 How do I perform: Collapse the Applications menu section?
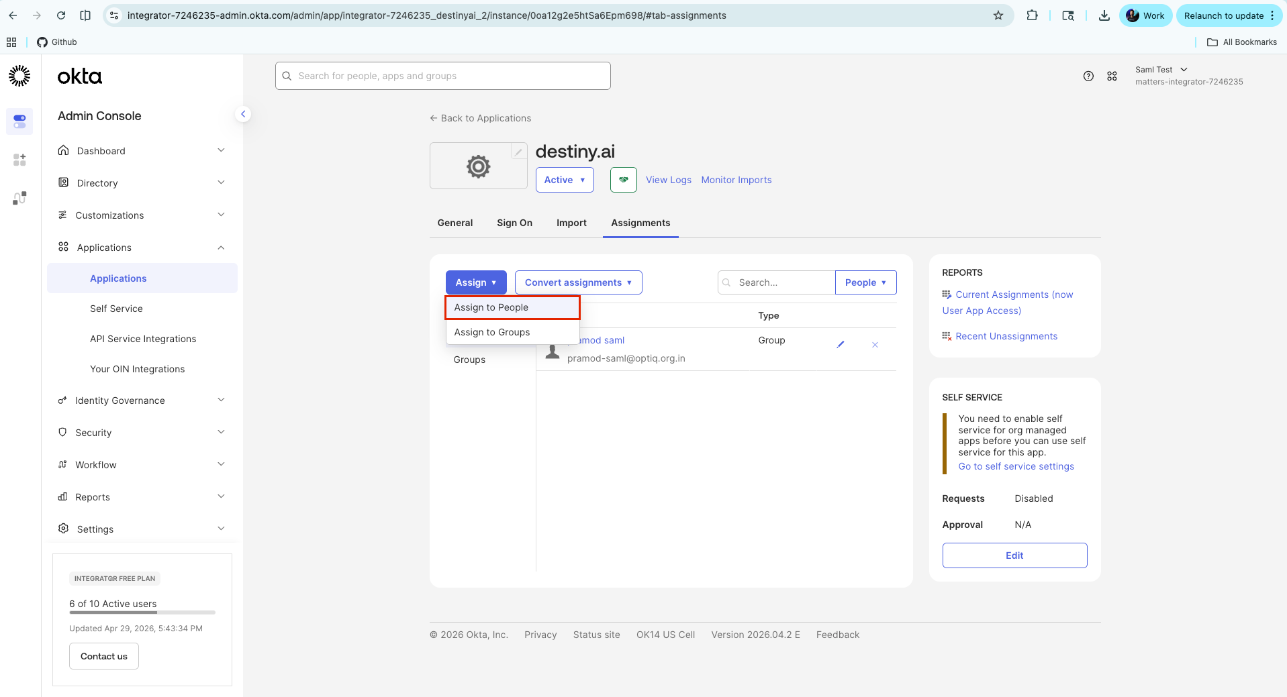pos(142,248)
